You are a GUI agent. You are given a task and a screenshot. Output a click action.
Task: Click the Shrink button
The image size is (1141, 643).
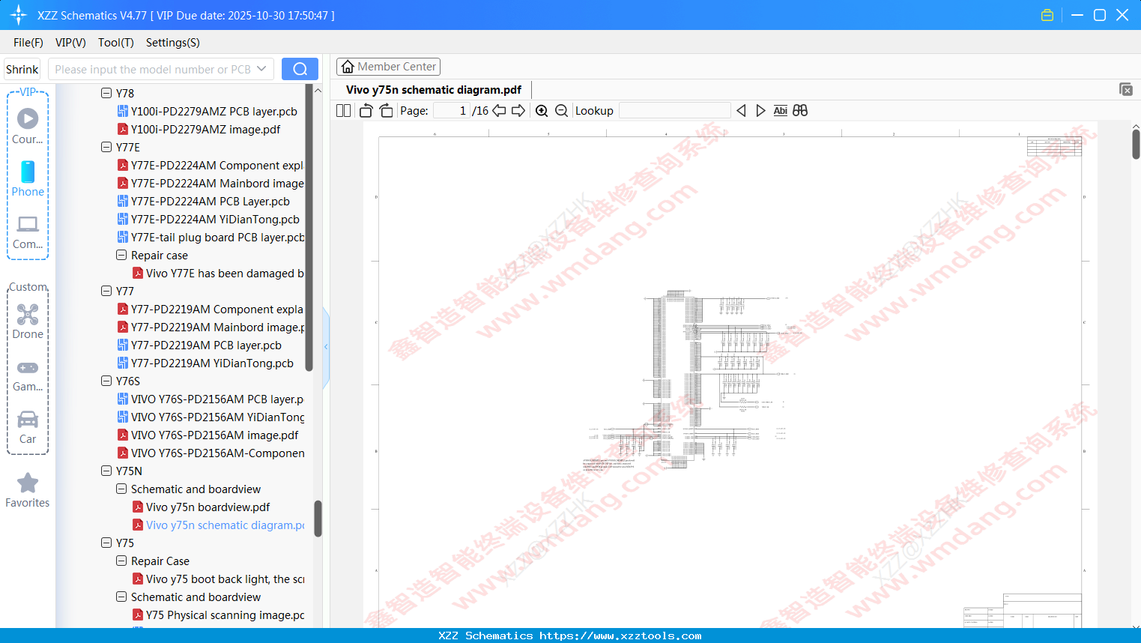click(x=22, y=69)
